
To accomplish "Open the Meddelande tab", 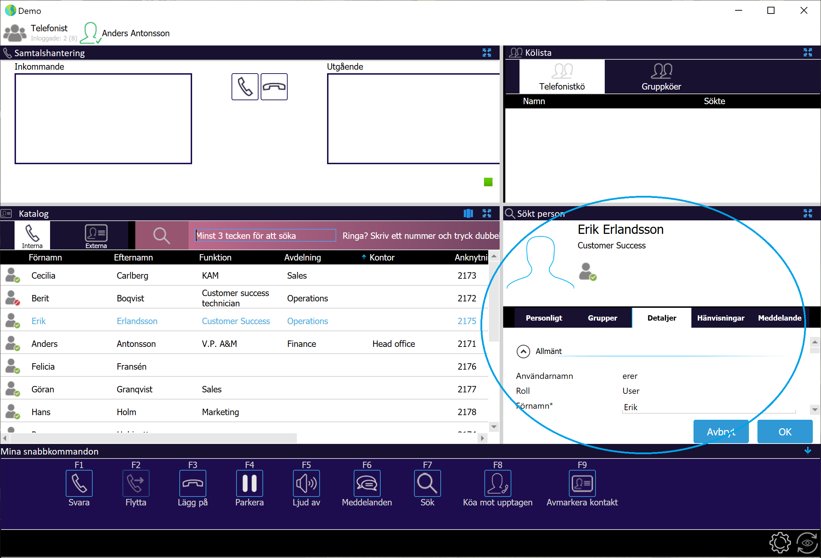I will [779, 318].
